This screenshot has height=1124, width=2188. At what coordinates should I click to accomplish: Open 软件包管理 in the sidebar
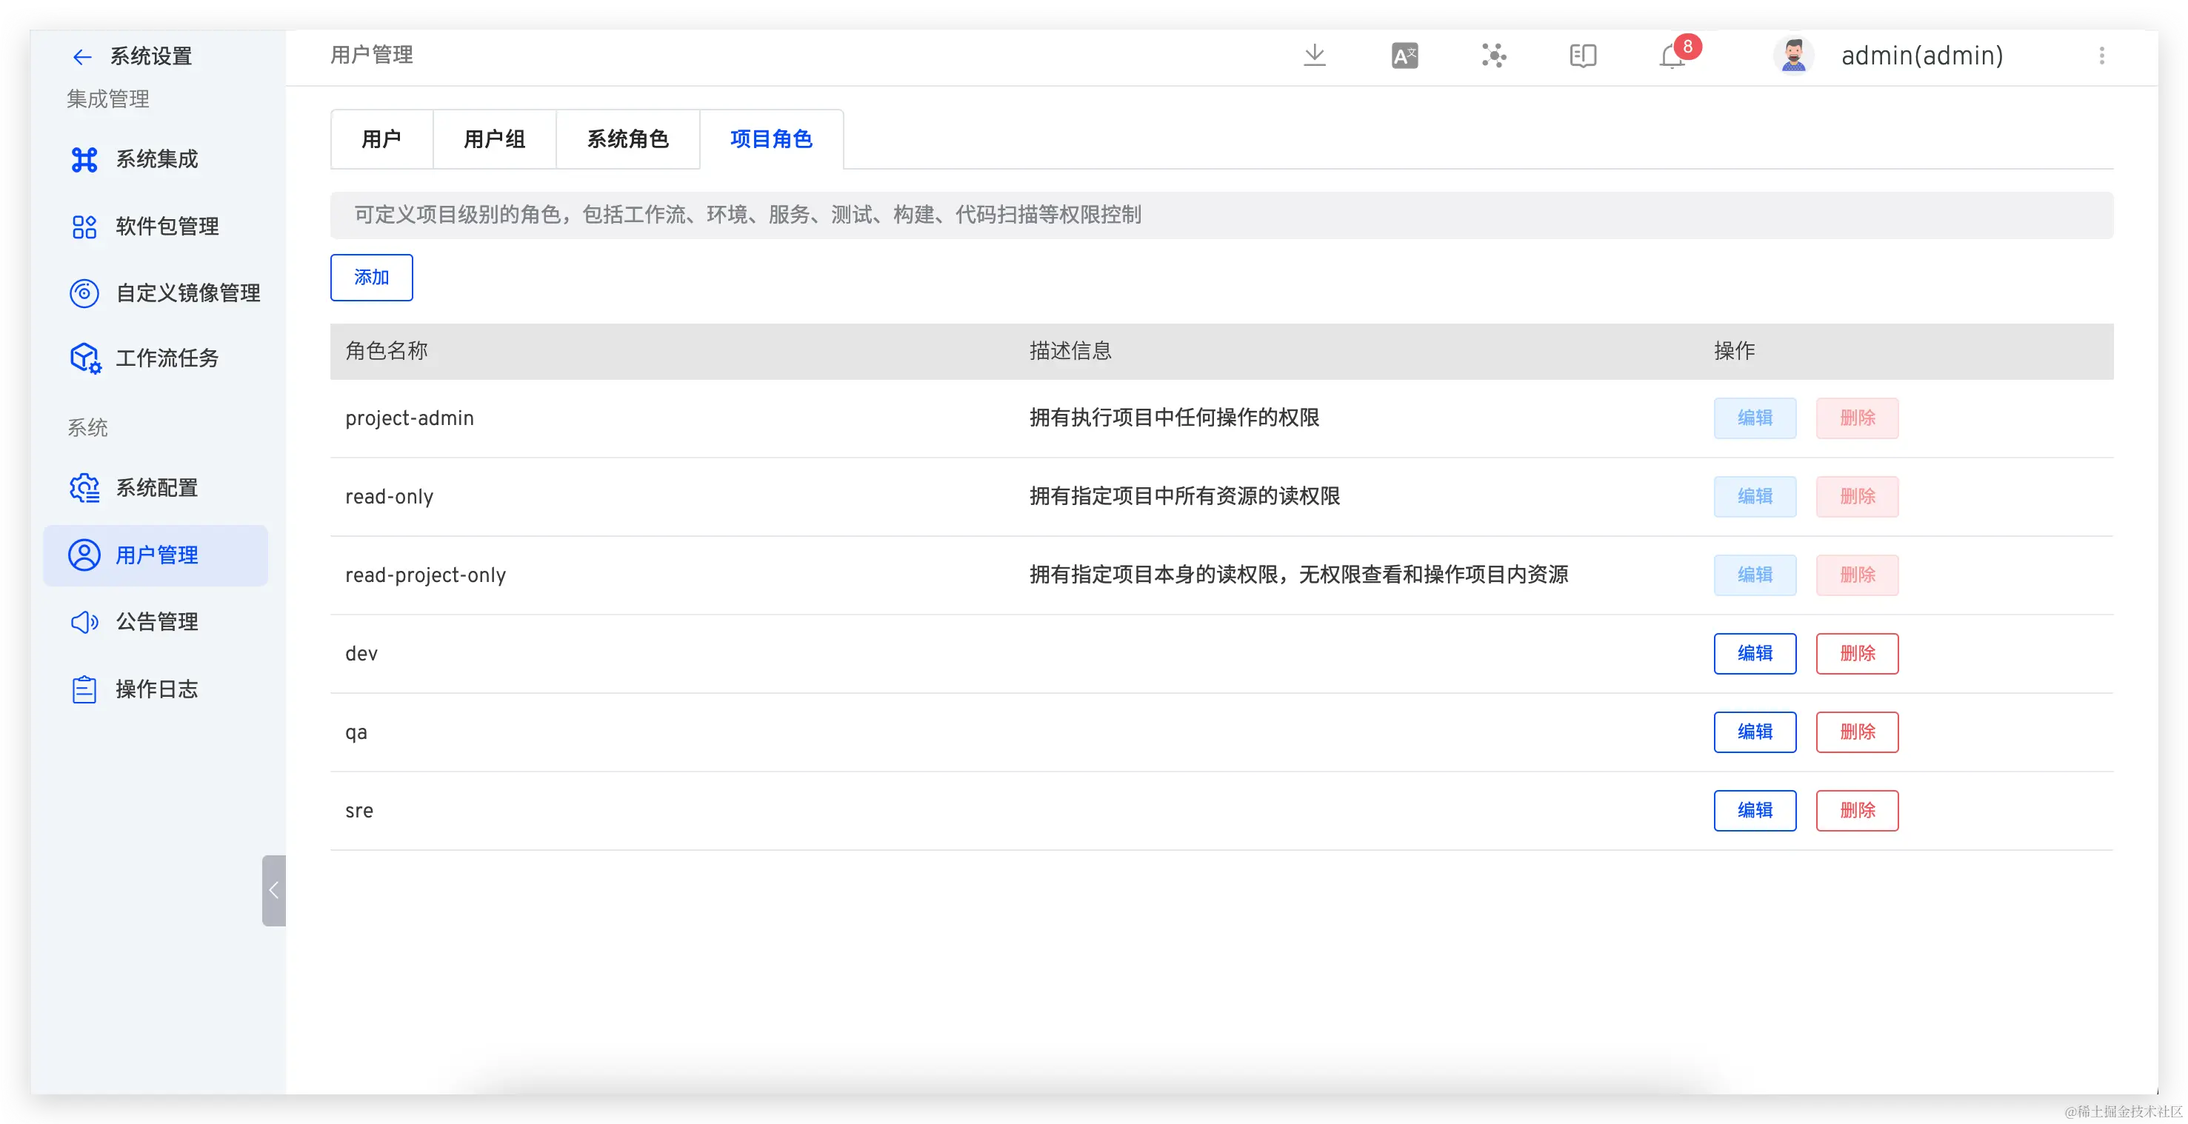(x=167, y=226)
